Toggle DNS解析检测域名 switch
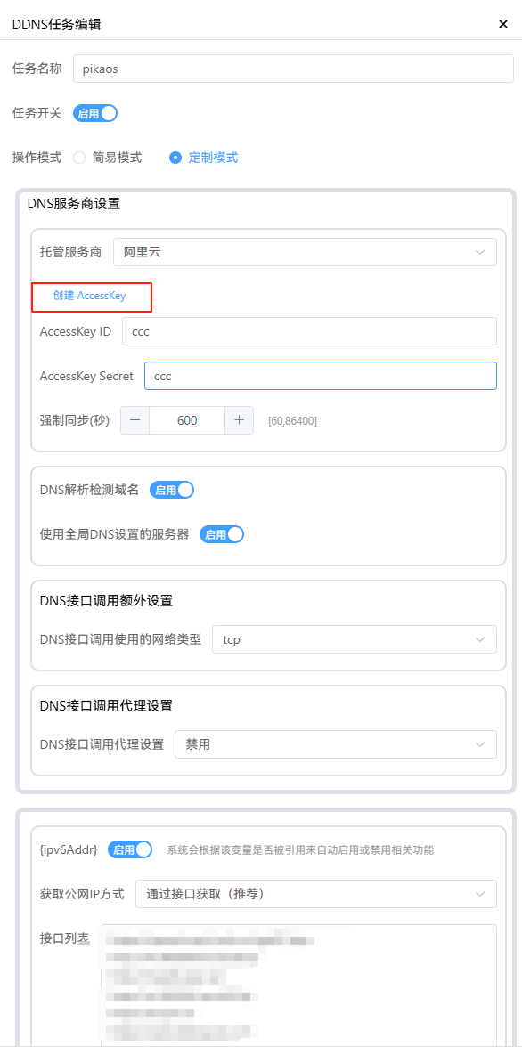Viewport: 522px width, 1048px height. [x=172, y=490]
